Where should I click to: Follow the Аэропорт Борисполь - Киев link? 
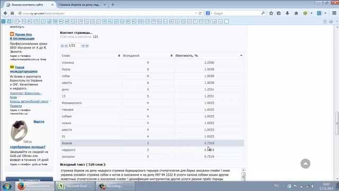tap(26, 95)
